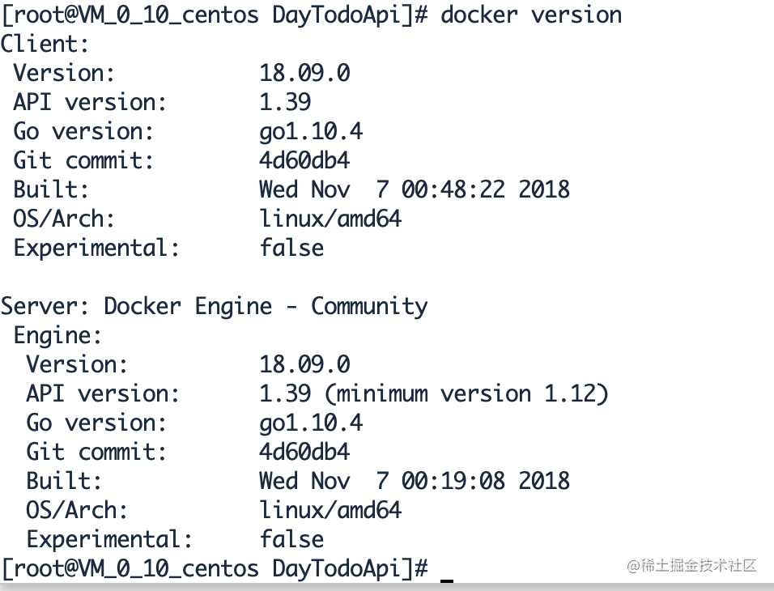Click the Server Built time 00:19:08
Screen dimensions: 774x591
[x=453, y=481]
